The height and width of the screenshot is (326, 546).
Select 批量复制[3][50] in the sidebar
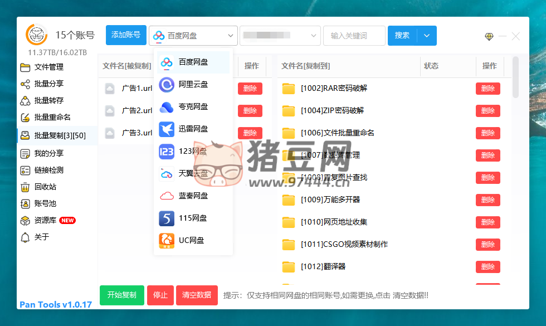(57, 135)
